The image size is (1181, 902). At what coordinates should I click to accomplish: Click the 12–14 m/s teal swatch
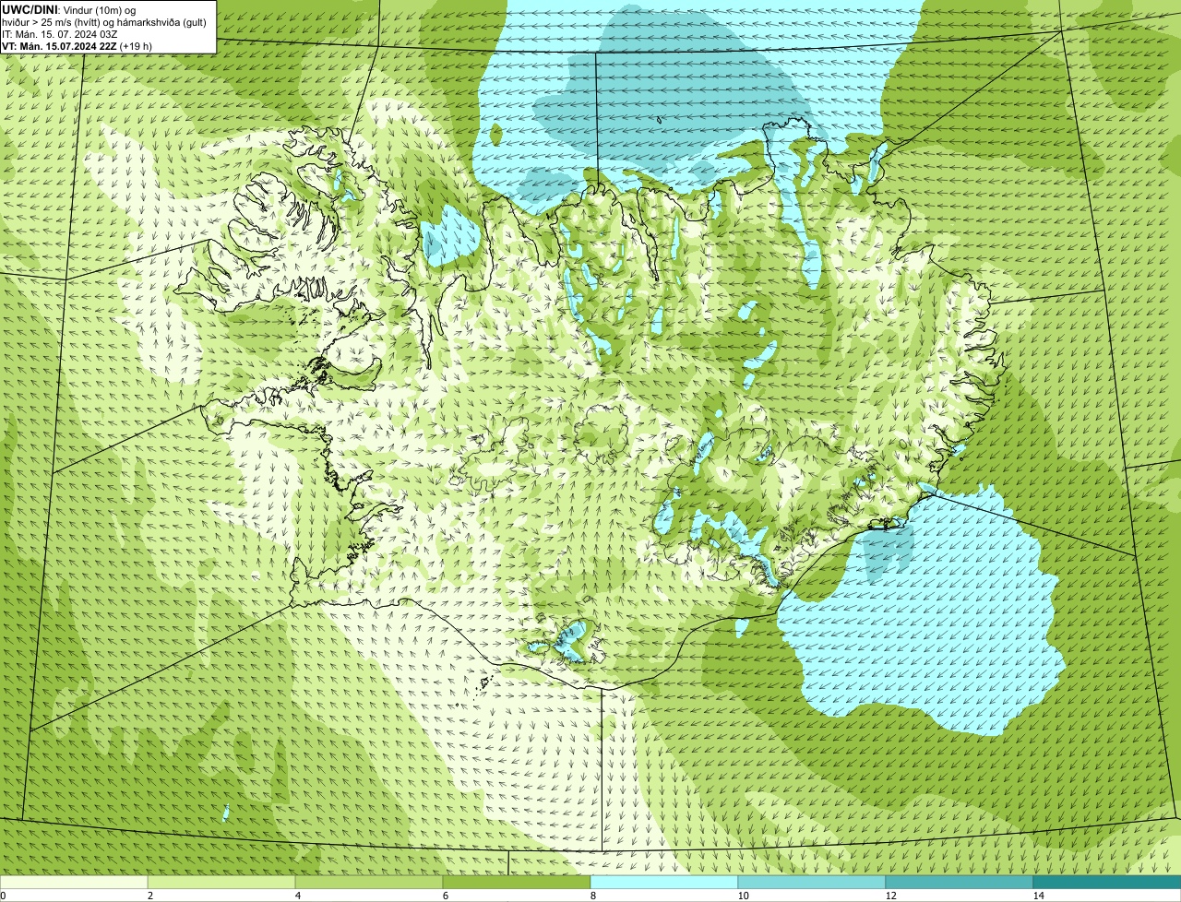960,882
